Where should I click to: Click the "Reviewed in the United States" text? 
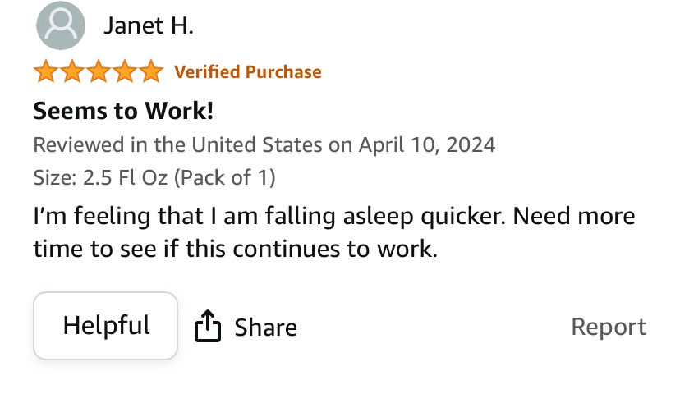[x=177, y=145]
